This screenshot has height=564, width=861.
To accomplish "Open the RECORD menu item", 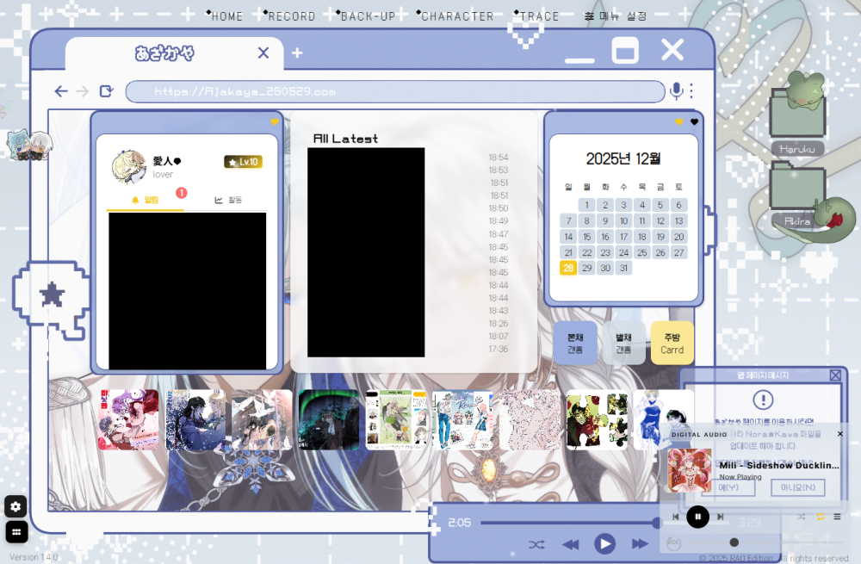I will 291,16.
